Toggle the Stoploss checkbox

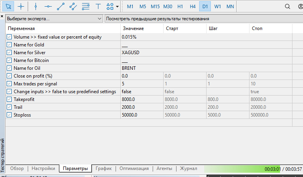pos(9,115)
